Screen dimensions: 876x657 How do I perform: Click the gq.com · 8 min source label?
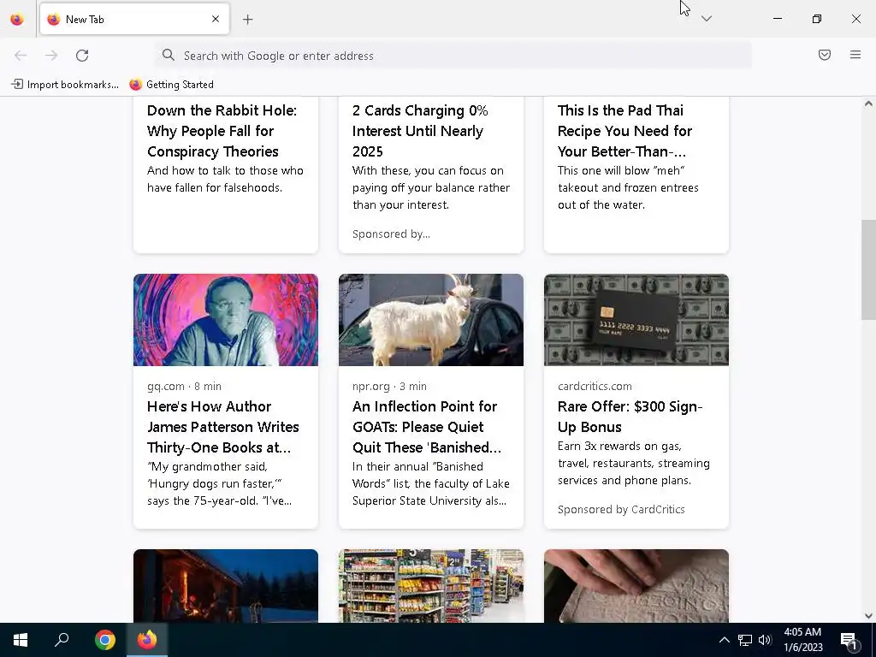pos(185,386)
